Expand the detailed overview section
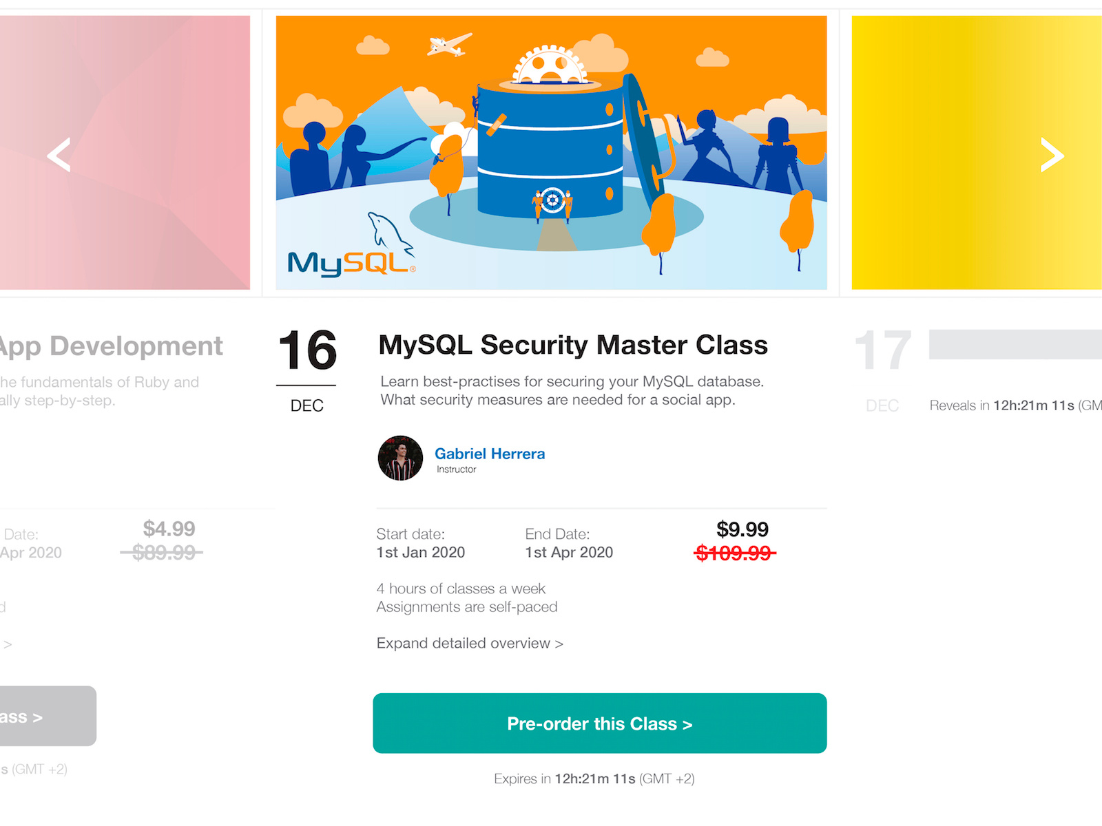 469,643
